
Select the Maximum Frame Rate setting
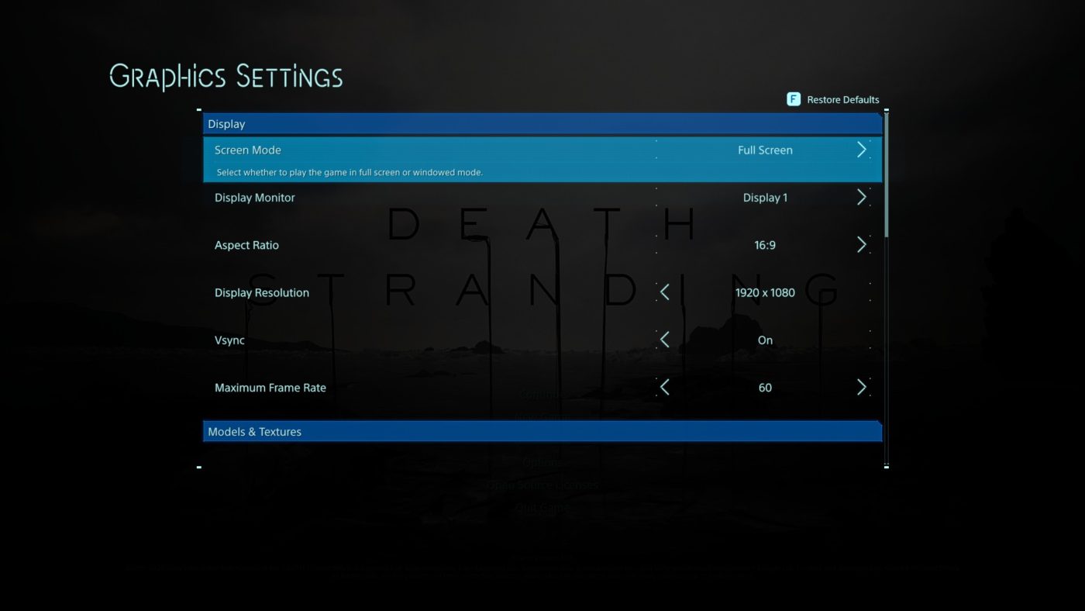(270, 388)
